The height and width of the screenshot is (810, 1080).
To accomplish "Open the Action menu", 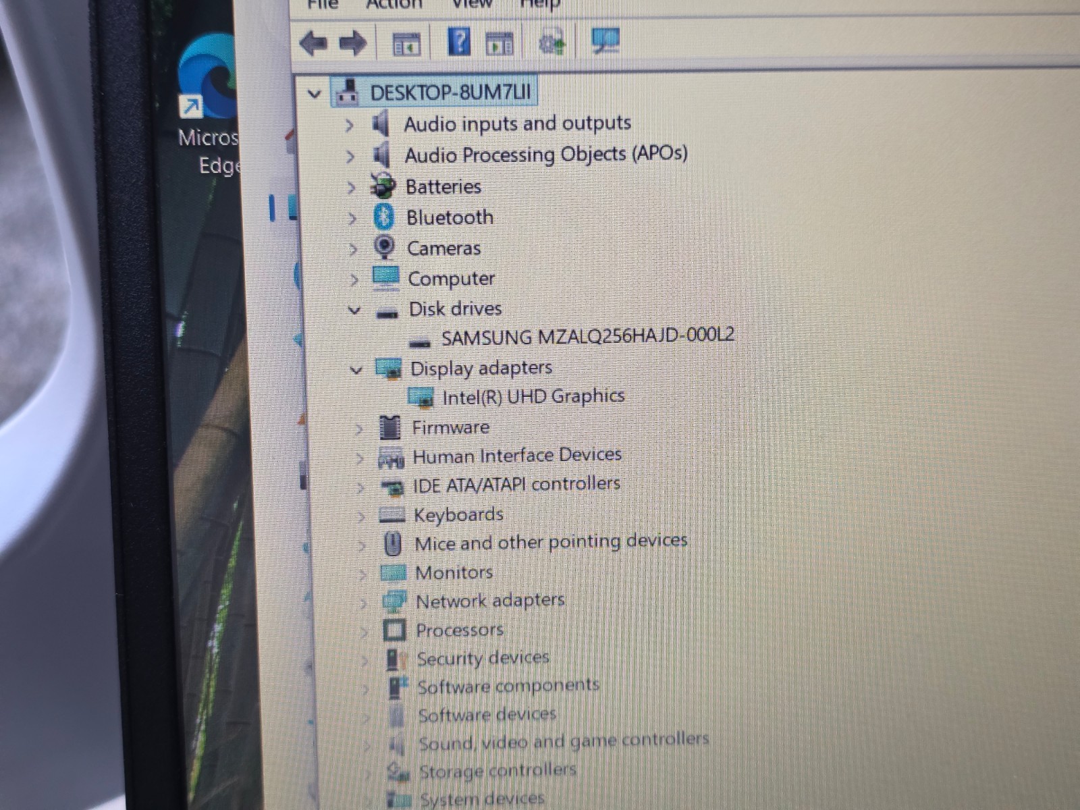I will (394, 4).
